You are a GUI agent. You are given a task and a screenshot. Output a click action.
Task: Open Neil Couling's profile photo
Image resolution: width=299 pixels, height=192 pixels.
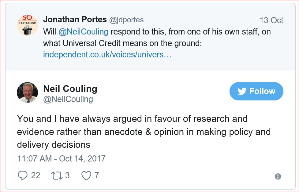click(27, 92)
